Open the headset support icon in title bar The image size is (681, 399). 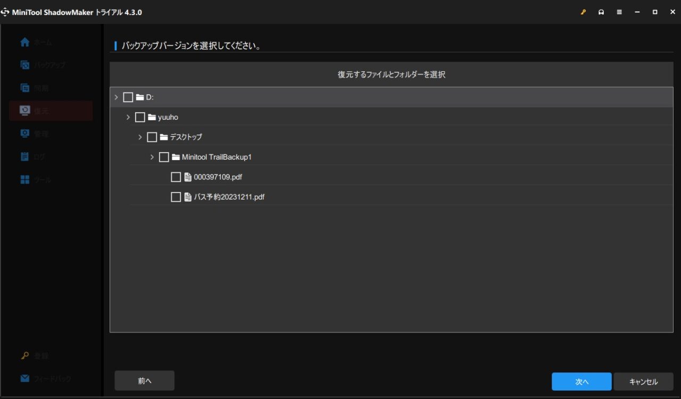coord(601,12)
